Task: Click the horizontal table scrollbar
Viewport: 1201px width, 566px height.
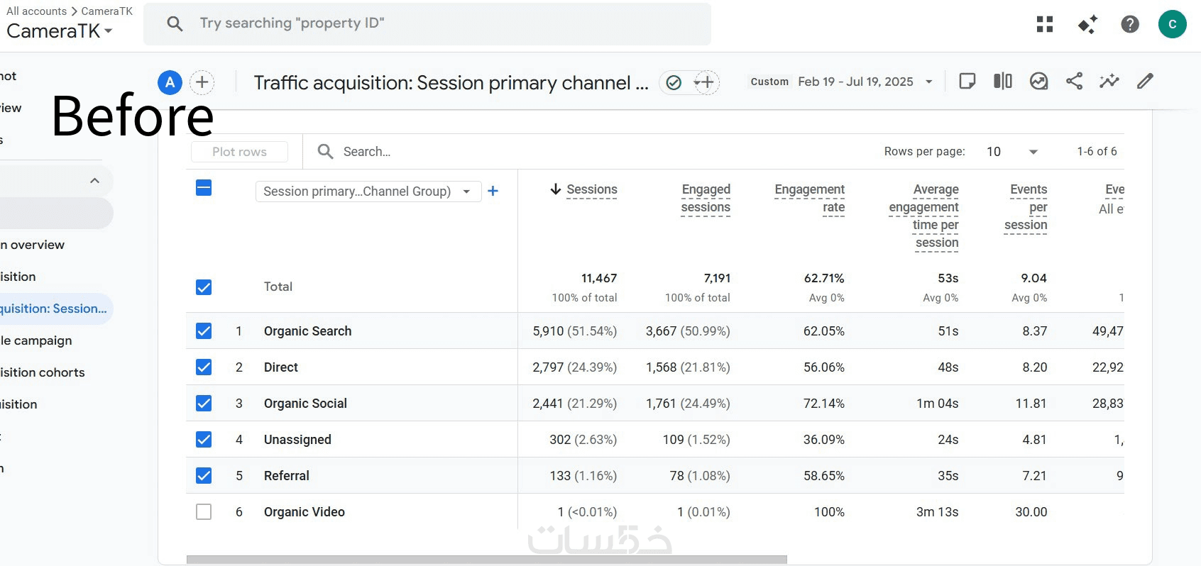Action: (486, 560)
